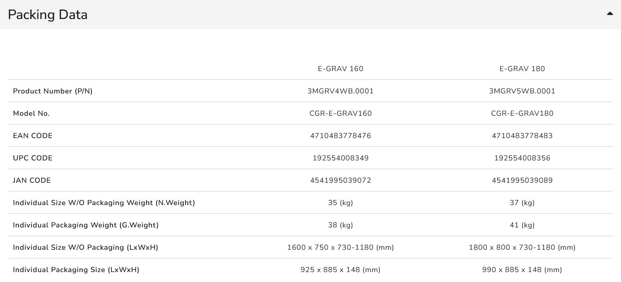The height and width of the screenshot is (282, 621).
Task: Click the 1800 x 800 x 730-1180 size value
Action: [x=522, y=248]
